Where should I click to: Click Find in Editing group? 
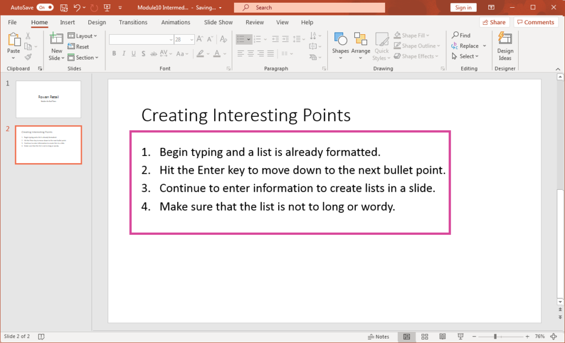pyautogui.click(x=461, y=35)
